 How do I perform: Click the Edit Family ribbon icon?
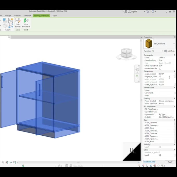point(18,21)
